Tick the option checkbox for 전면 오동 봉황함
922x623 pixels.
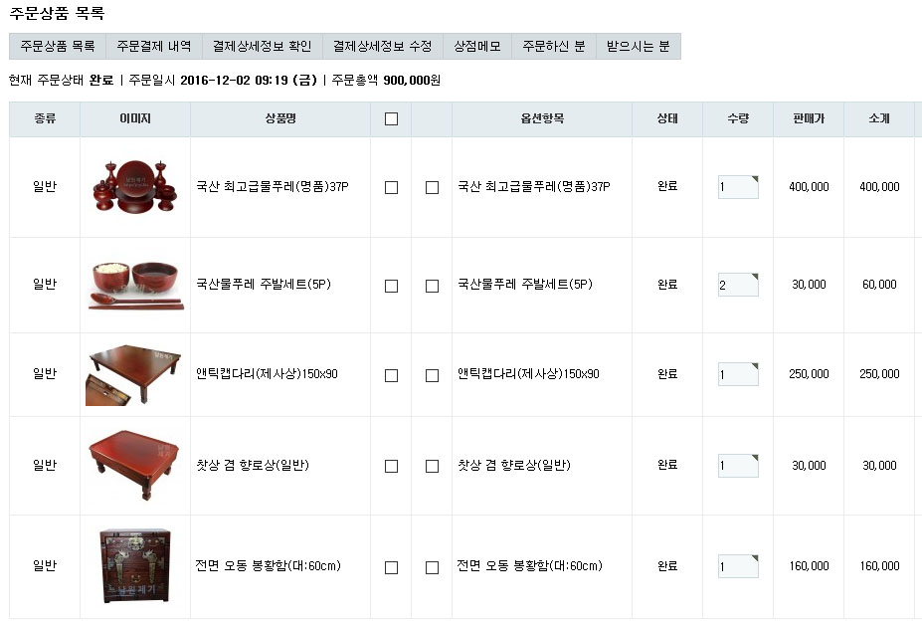pos(432,567)
